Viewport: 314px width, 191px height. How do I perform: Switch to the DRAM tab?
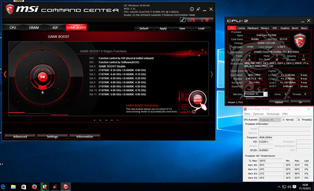tap(34, 27)
